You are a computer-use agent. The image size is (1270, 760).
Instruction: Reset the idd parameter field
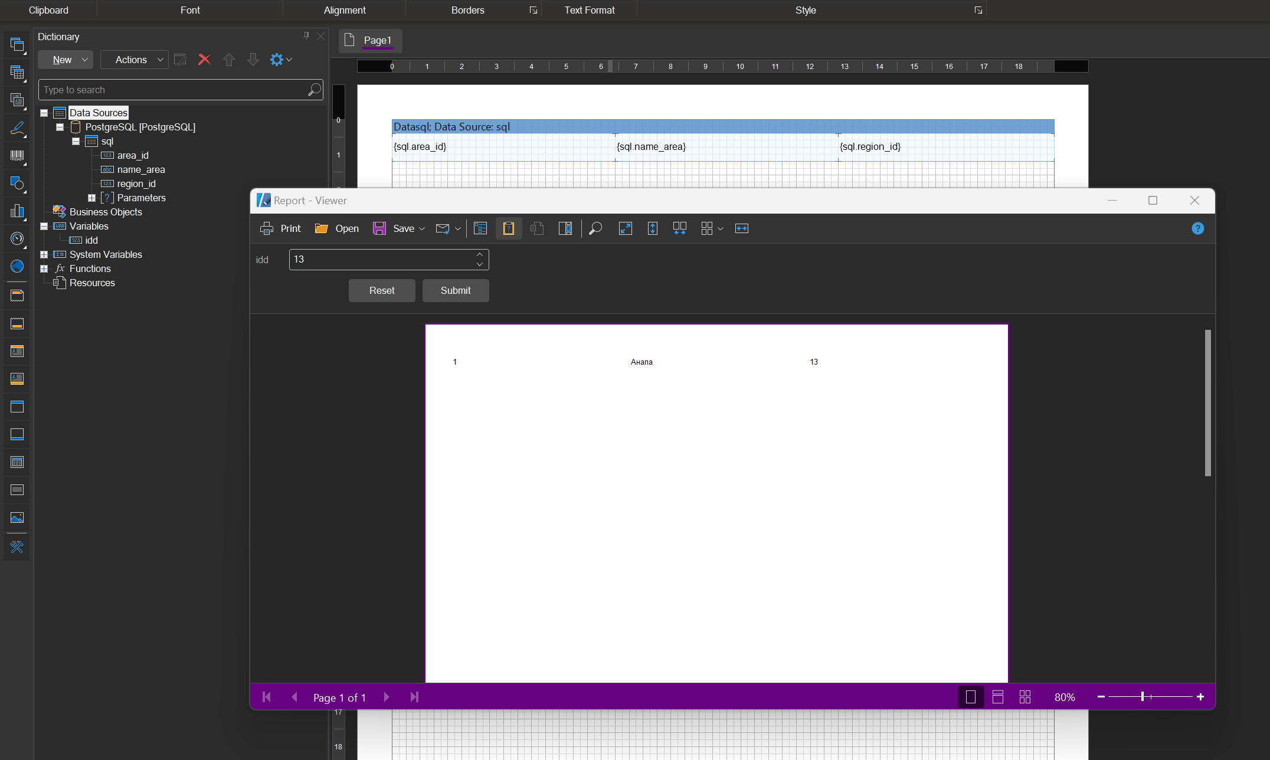point(382,290)
